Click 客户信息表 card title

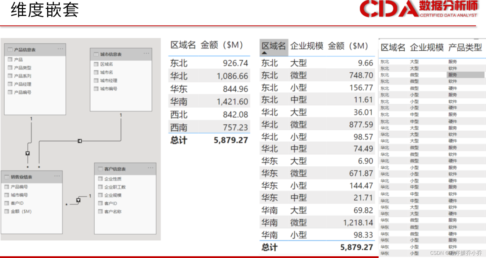(x=115, y=169)
